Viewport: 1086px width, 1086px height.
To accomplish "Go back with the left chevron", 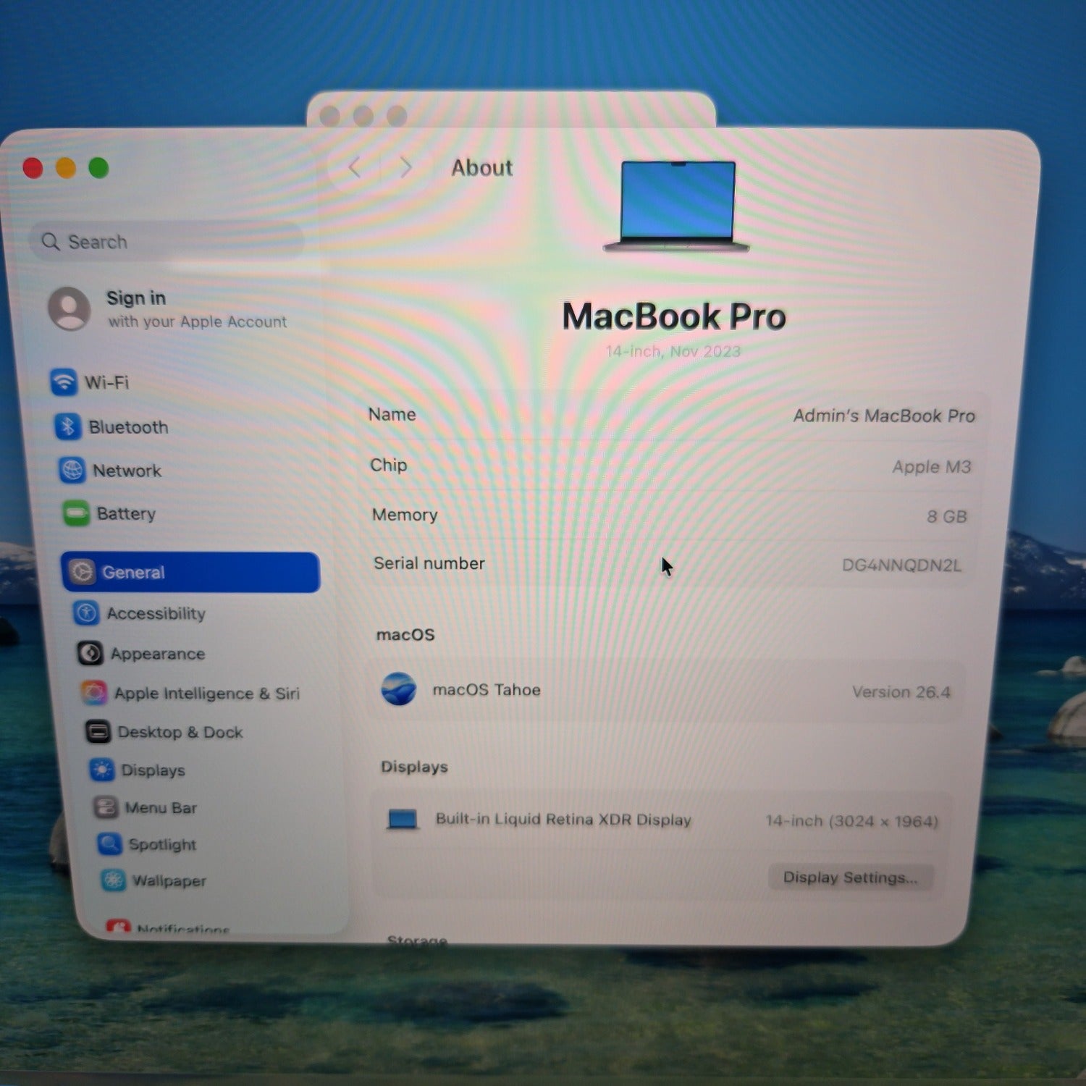I will click(355, 168).
